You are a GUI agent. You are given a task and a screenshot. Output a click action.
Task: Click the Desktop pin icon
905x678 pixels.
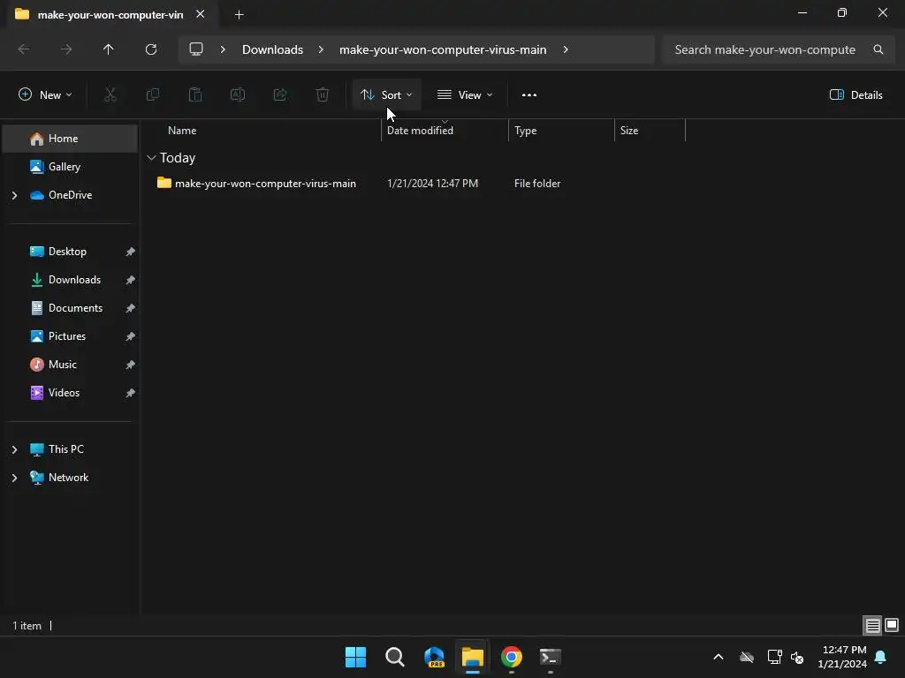tap(131, 252)
